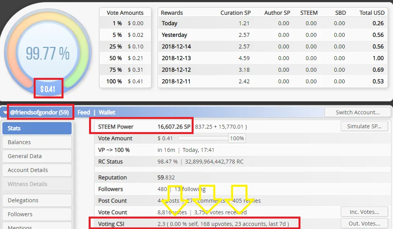This screenshot has height=229, width=393.
Task: Click the Rewards table header label
Action: 172,13
